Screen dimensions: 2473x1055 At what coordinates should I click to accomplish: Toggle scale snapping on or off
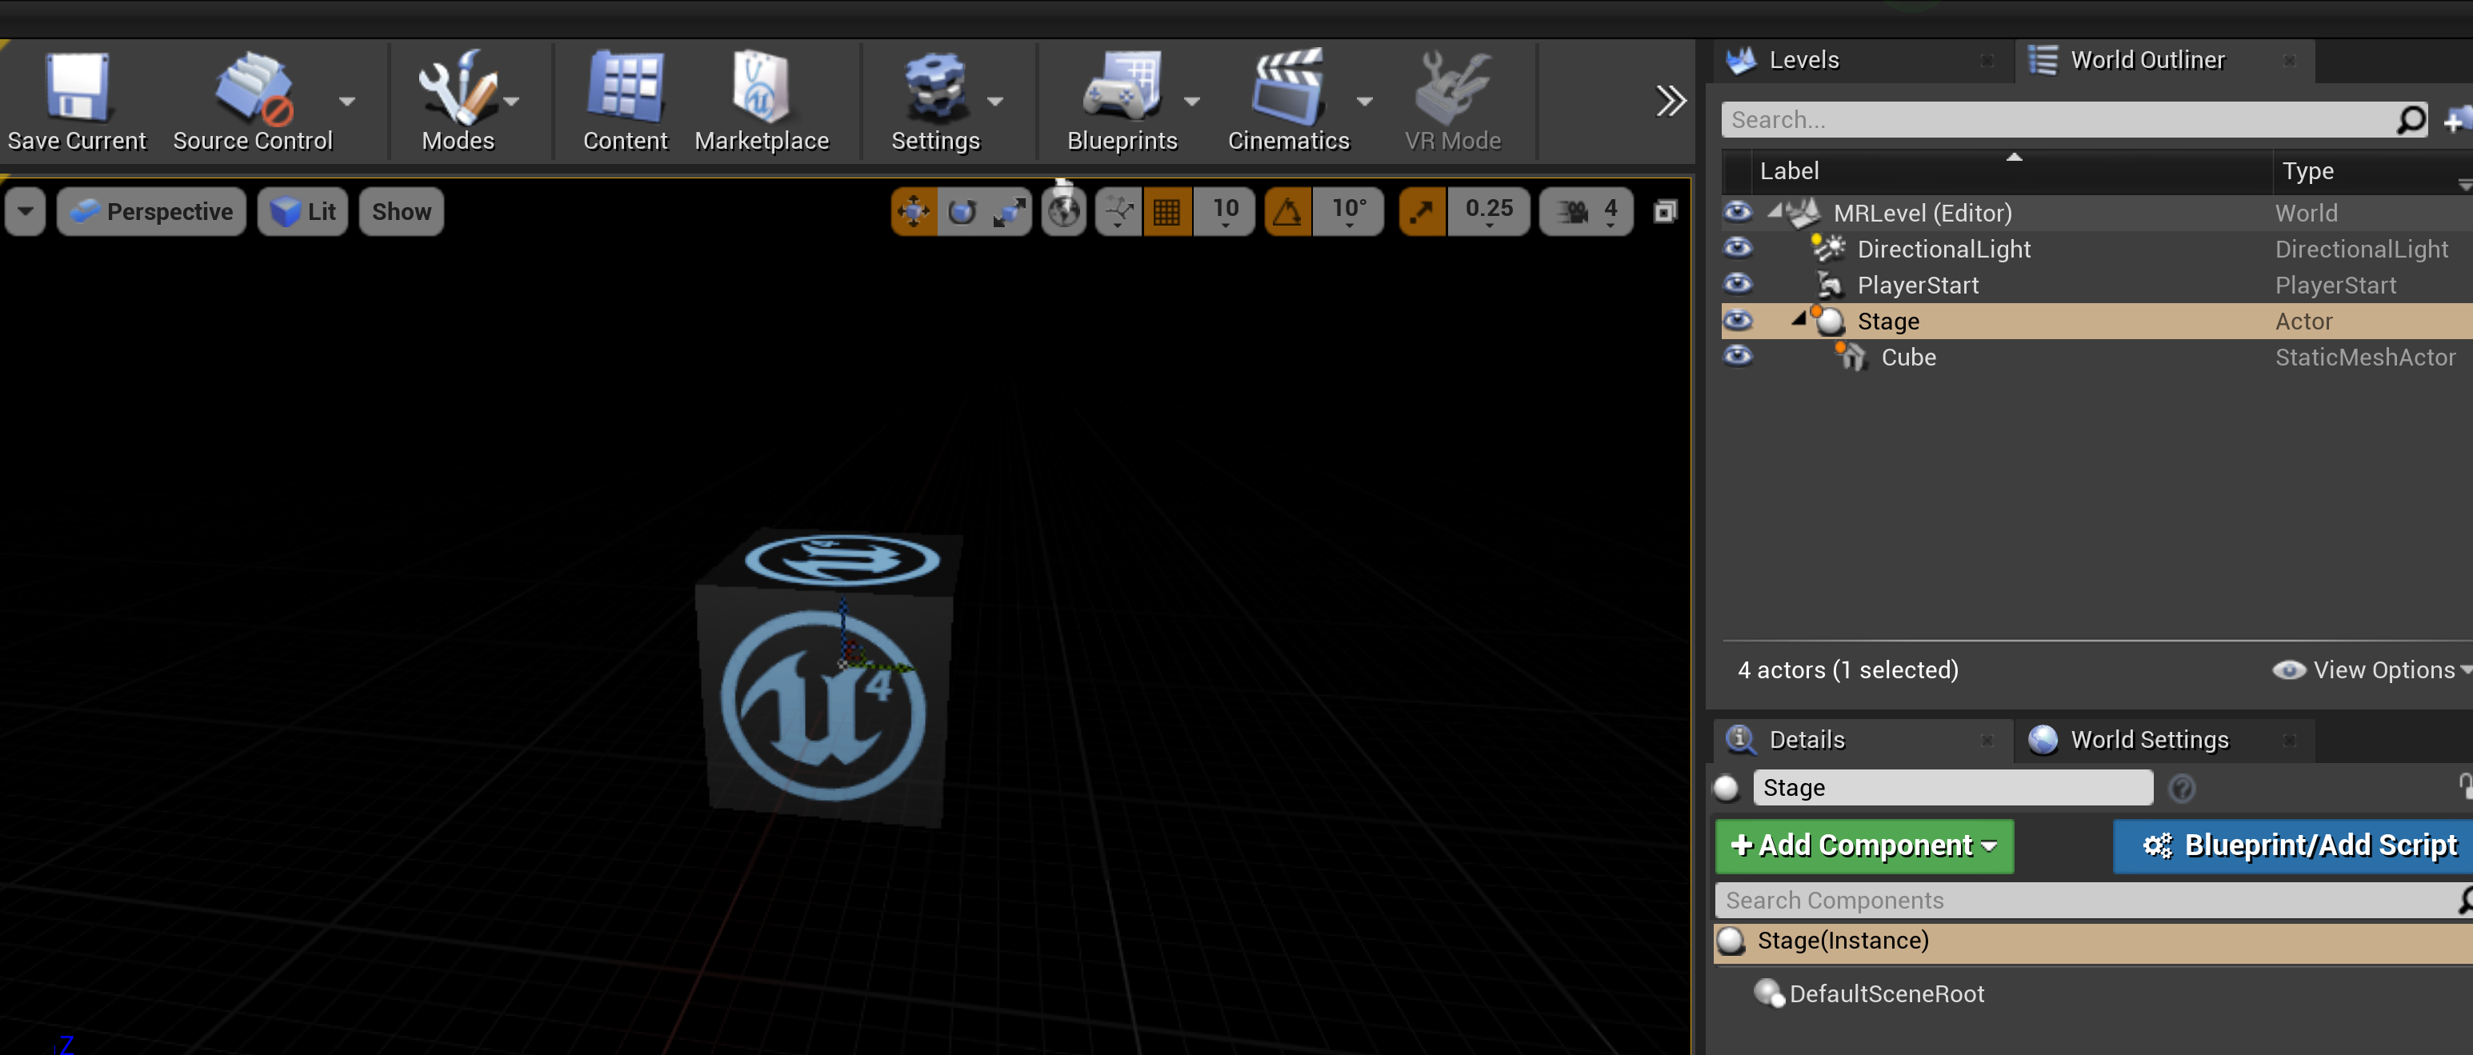1422,211
